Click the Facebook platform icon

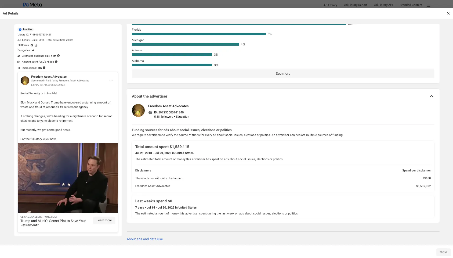coord(32,45)
